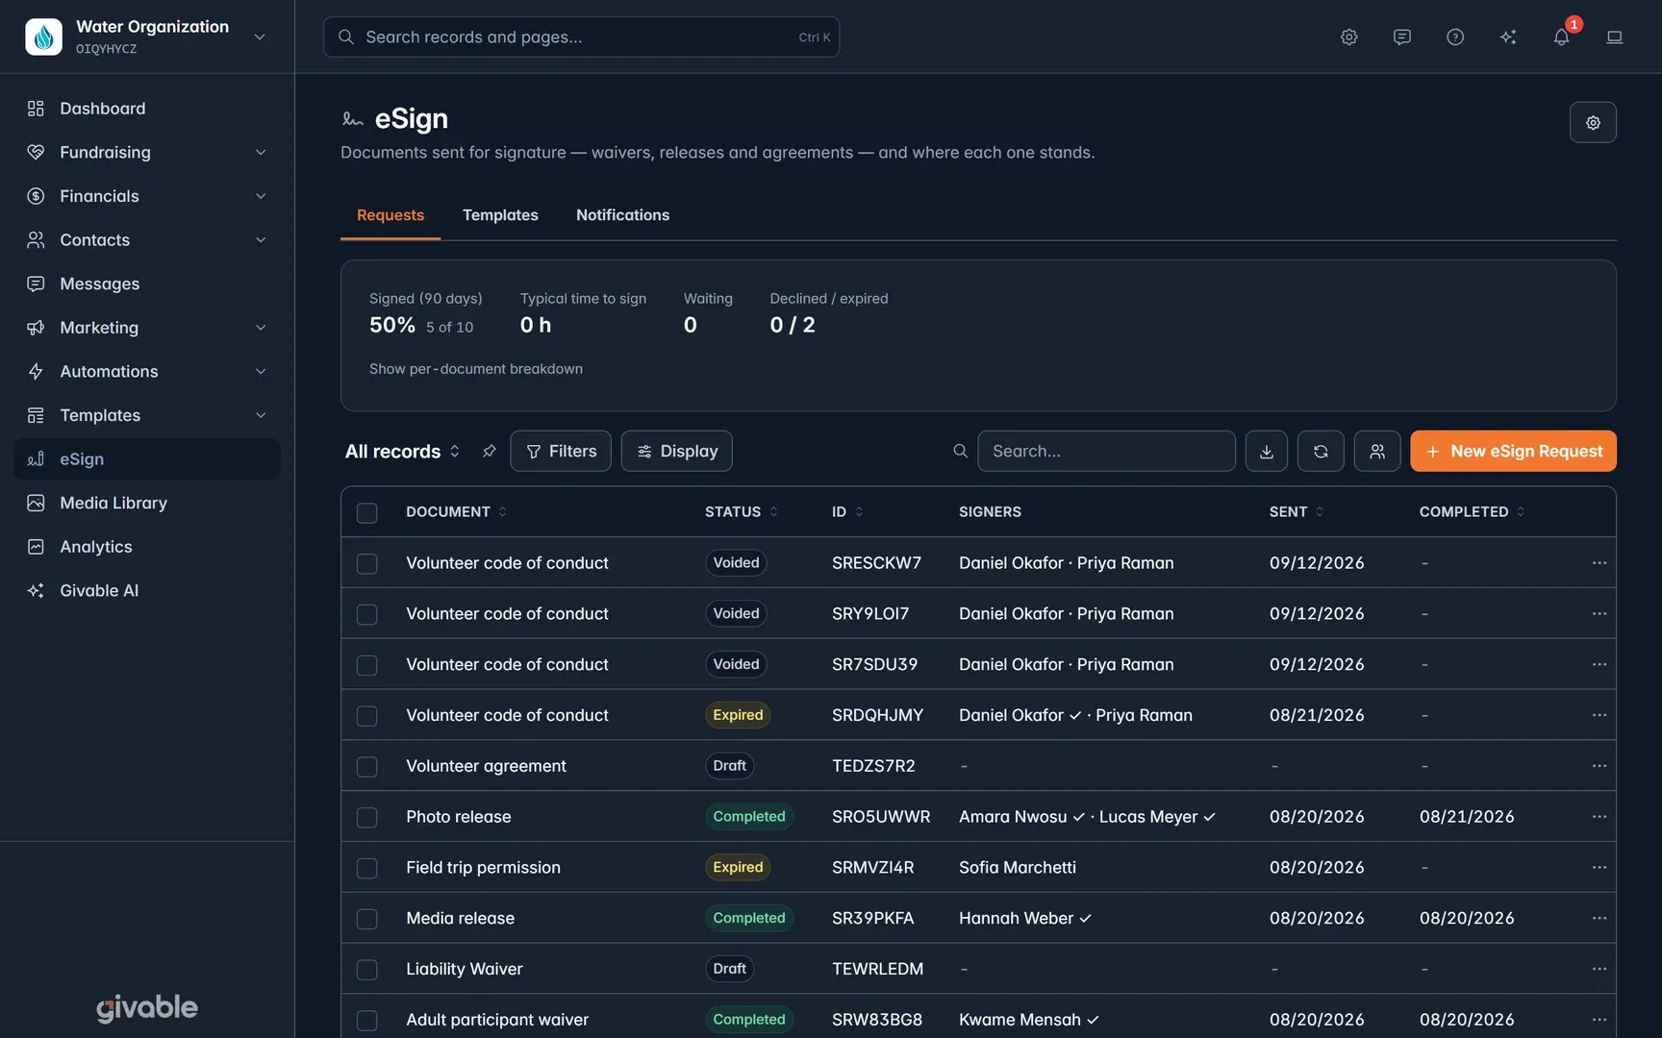
Task: Expand the Automations sidebar section
Action: point(147,371)
